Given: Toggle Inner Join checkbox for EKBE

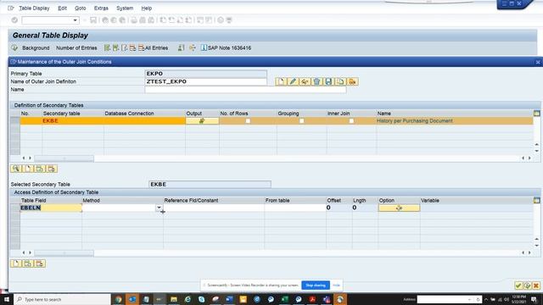Looking at the screenshot, I should click(351, 121).
